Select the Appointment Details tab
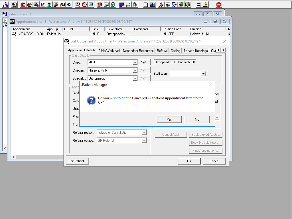 [x=82, y=50]
